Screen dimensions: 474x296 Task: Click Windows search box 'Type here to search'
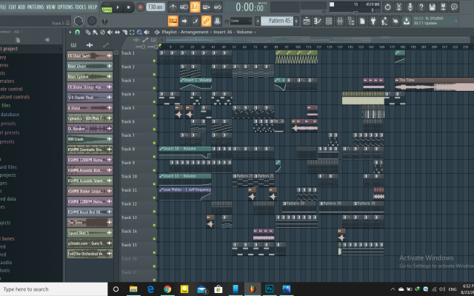pyautogui.click(x=54, y=289)
